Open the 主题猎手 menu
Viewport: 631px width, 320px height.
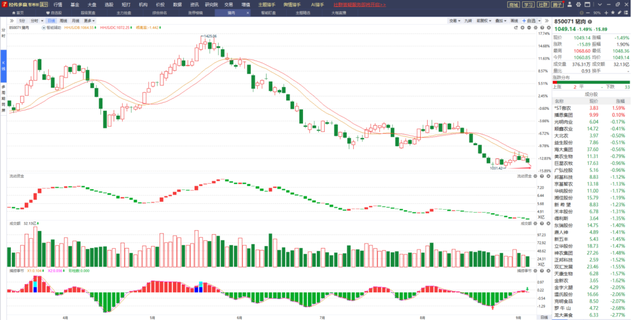pos(267,4)
